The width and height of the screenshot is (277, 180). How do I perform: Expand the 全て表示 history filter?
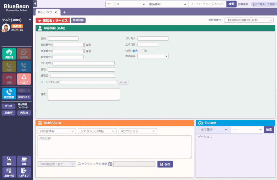tap(213, 130)
